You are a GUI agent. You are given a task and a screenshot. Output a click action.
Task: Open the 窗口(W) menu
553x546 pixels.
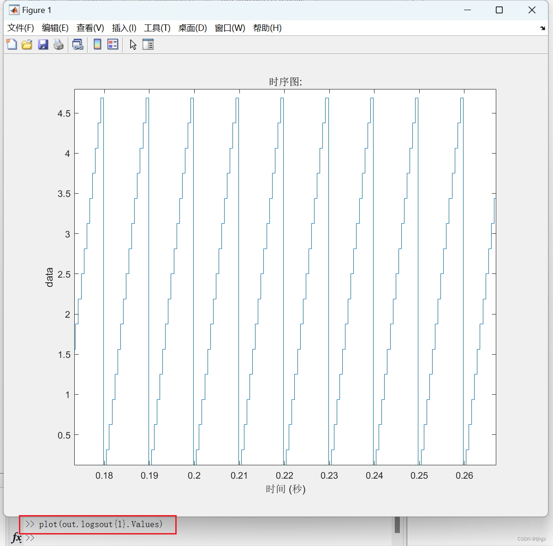[230, 28]
